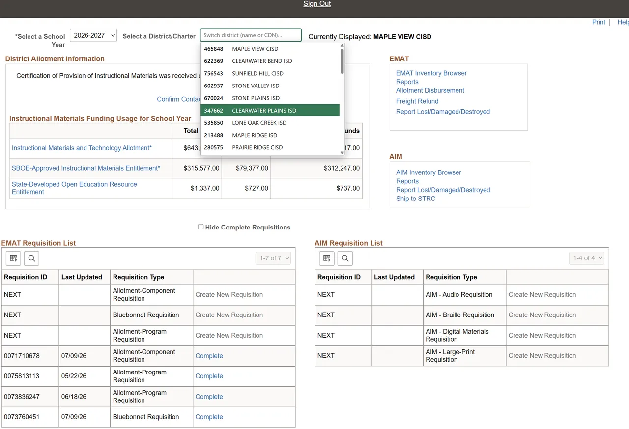Pick highlighted CLEARWATER PLAINS ISD option

270,111
